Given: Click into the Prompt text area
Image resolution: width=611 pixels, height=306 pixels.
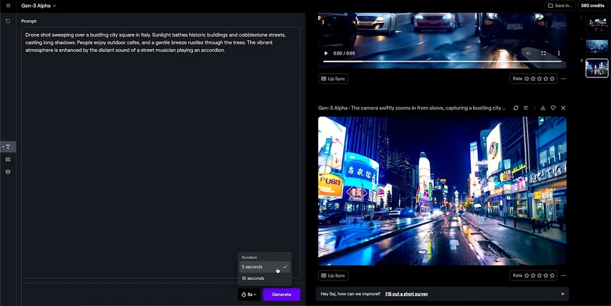Looking at the screenshot, I should point(161,152).
